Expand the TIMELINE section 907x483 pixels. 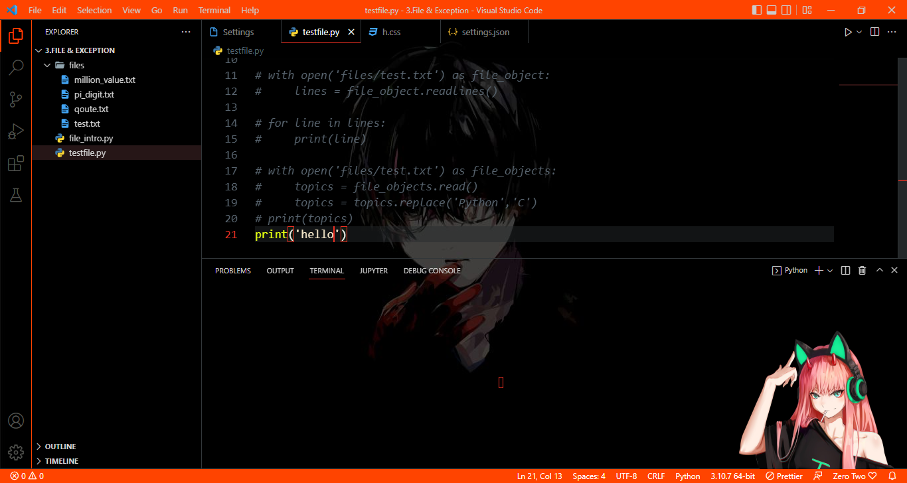click(62, 460)
